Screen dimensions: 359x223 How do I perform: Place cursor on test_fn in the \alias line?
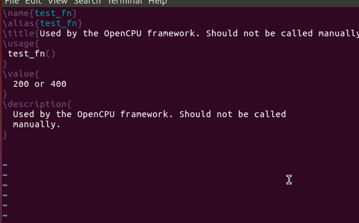pyautogui.click(x=58, y=23)
